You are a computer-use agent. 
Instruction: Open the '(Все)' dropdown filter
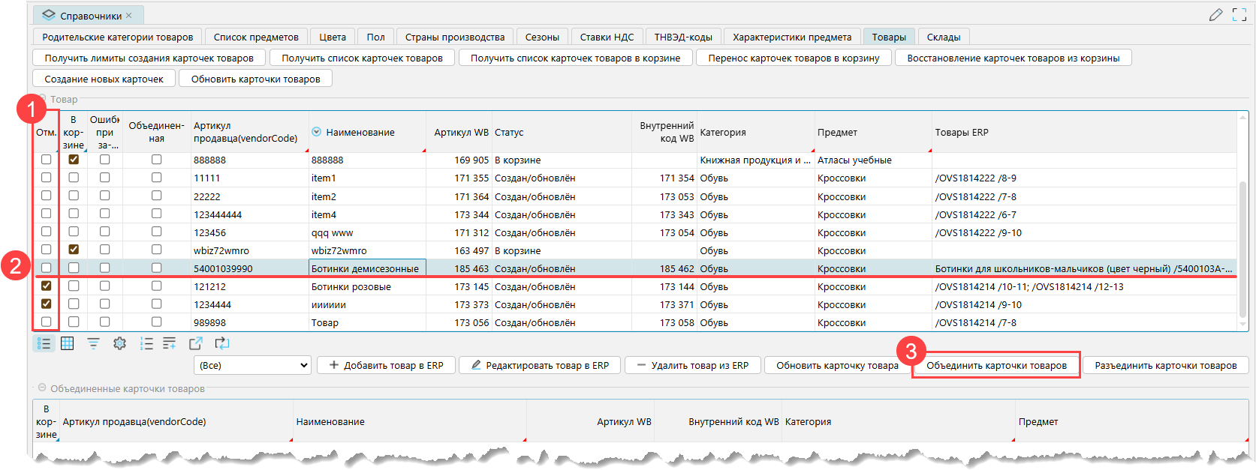tap(252, 365)
